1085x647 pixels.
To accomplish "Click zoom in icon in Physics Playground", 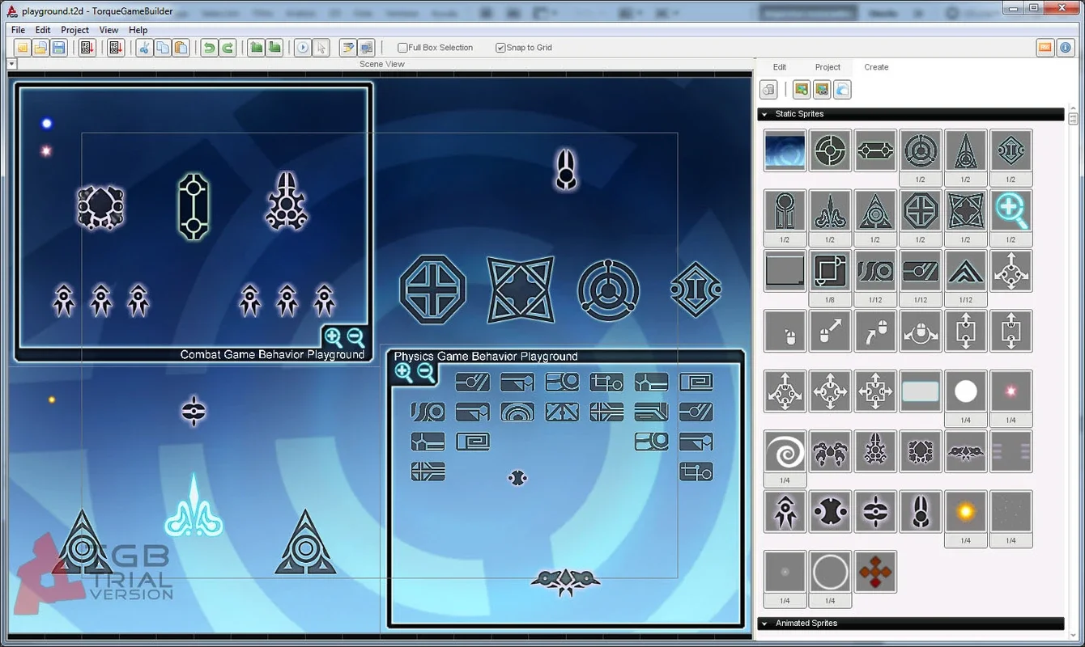I will [402, 373].
